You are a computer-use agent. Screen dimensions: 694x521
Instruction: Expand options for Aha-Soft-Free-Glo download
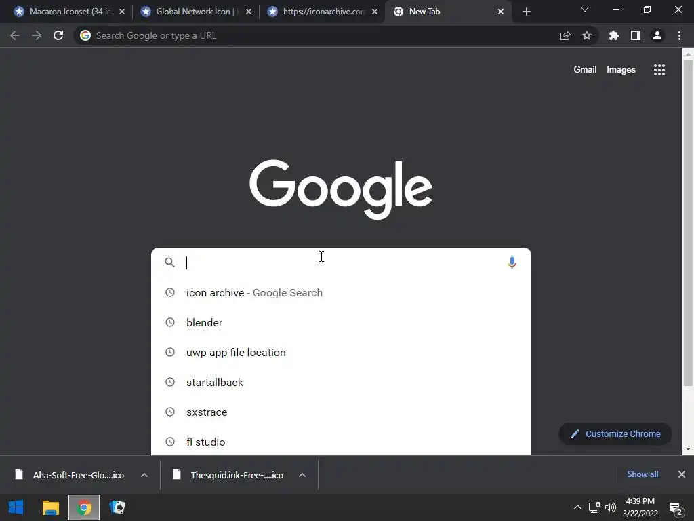[144, 475]
